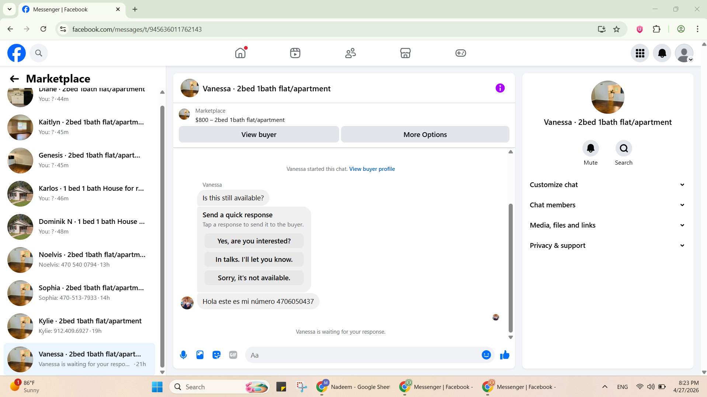
Task: Click the back arrow beside Marketplace
Action: [14, 78]
